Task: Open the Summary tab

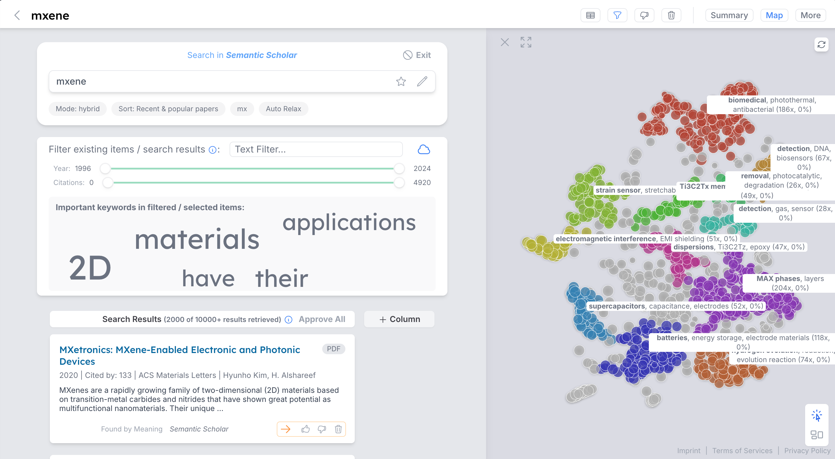Action: 729,15
